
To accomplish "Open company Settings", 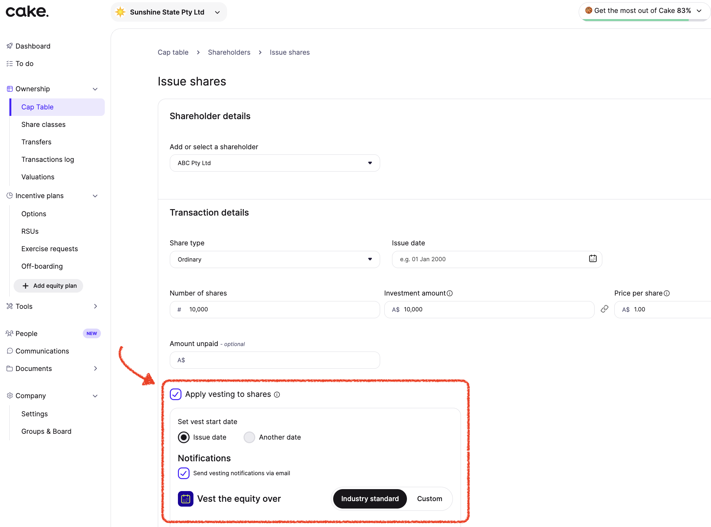I will click(x=34, y=414).
